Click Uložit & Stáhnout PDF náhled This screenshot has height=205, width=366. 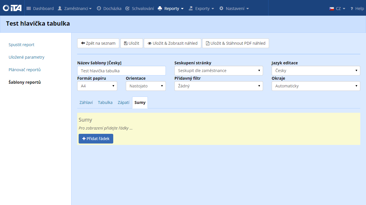coord(235,43)
